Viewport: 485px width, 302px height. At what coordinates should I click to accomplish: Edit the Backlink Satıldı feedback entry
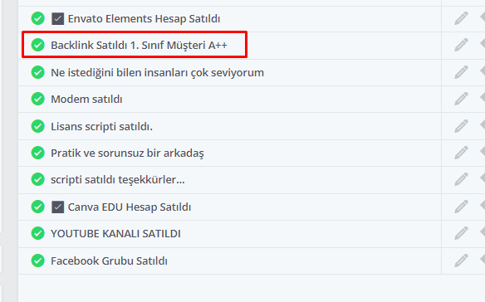tap(461, 45)
